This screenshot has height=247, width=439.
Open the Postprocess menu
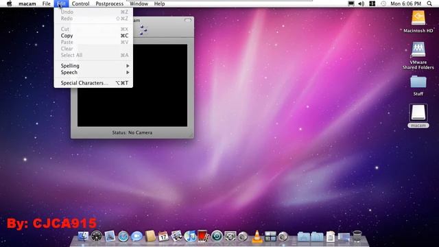[110, 3]
